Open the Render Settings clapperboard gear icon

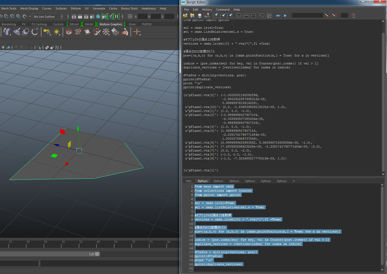pyautogui.click(x=92, y=16)
